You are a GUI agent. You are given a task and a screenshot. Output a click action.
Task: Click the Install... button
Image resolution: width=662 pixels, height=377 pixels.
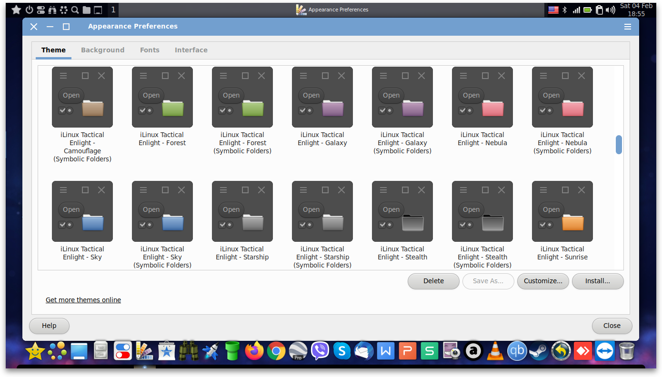coord(598,281)
